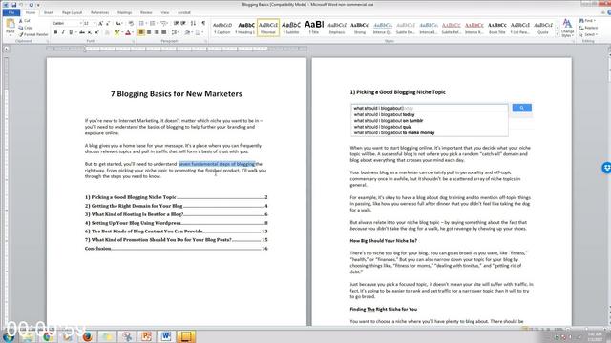
Task: Click the Change Styles icon
Action: click(567, 28)
